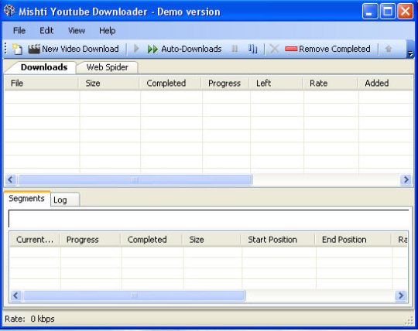Maximize the Mishti Youtube Downloader window

(x=388, y=12)
